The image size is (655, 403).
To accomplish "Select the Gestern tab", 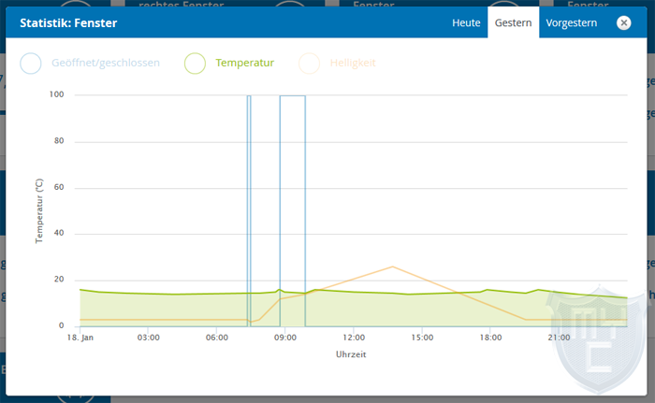I will click(513, 22).
